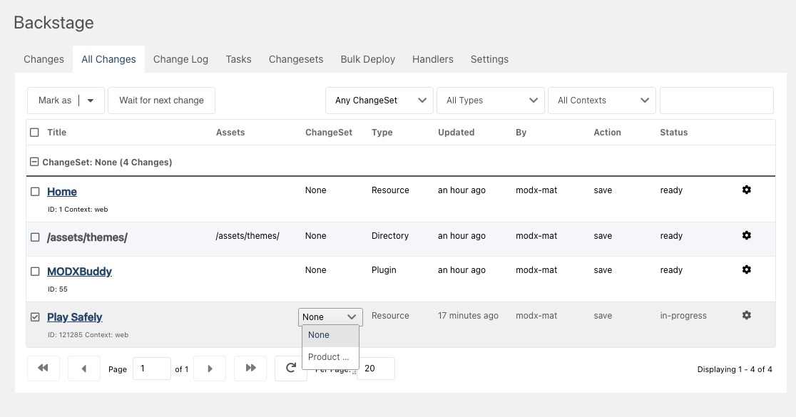Open the Mark as dropdown arrow
This screenshot has height=417, width=796.
(91, 101)
